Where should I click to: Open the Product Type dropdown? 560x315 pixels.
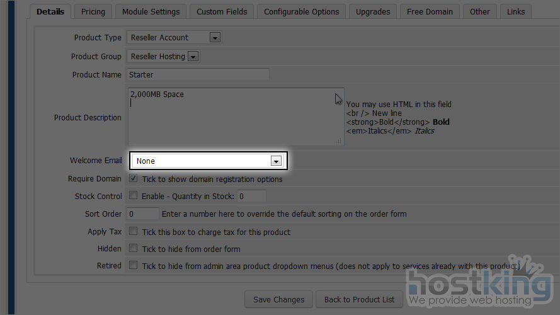pyautogui.click(x=174, y=38)
